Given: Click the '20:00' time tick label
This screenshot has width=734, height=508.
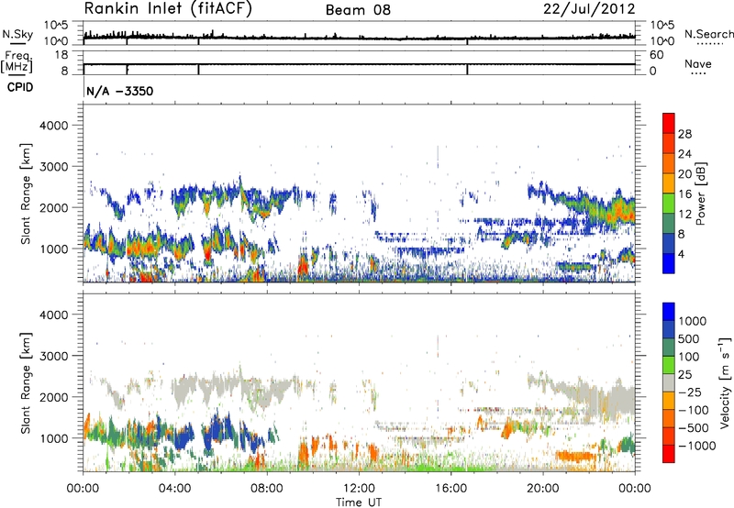Looking at the screenshot, I should click(543, 489).
